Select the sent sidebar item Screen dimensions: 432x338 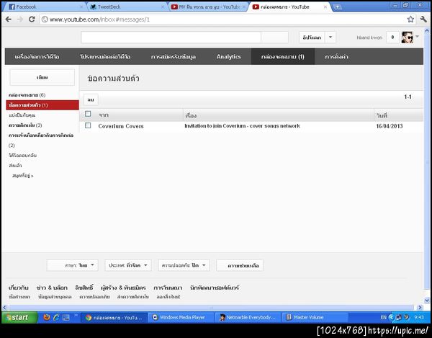(15, 166)
